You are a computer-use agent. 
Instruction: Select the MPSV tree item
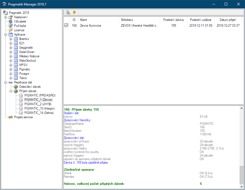click(23, 65)
